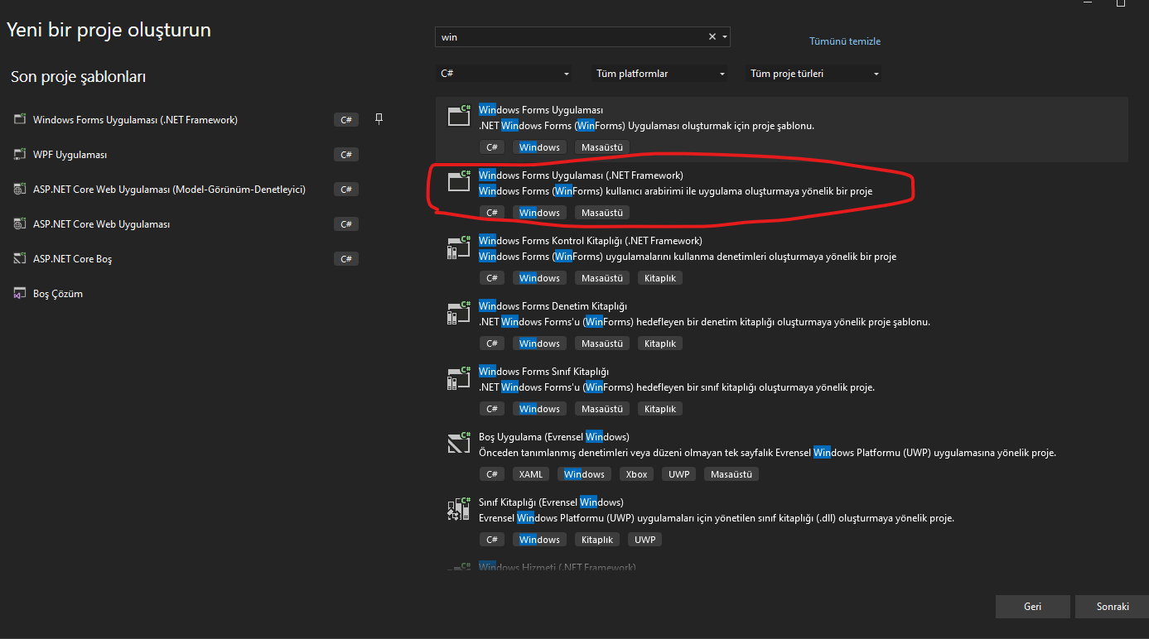Click the Boş Uygulama (Evrensel Windows) icon
The height and width of the screenshot is (639, 1149).
[x=459, y=444]
